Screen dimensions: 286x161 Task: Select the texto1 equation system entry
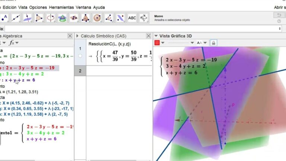36,133
